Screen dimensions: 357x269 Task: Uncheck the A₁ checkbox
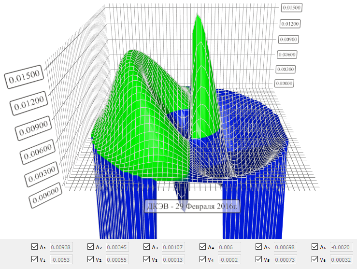[34, 247]
